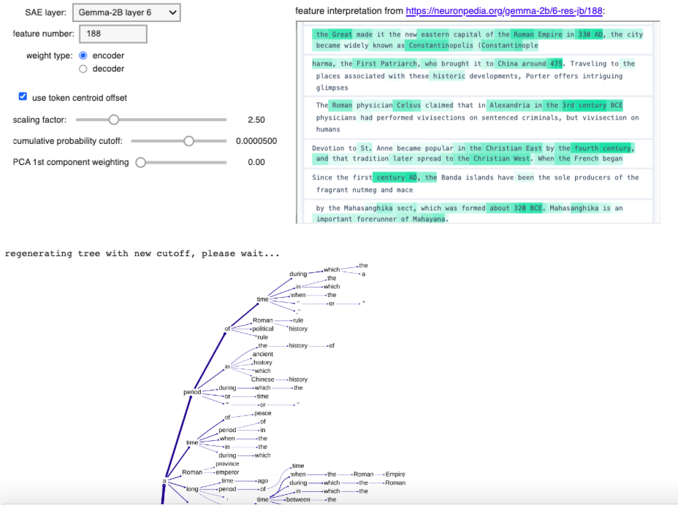This screenshot has width=678, height=505.
Task: Click the highlighted 'Celsus' token
Action: [x=408, y=105]
